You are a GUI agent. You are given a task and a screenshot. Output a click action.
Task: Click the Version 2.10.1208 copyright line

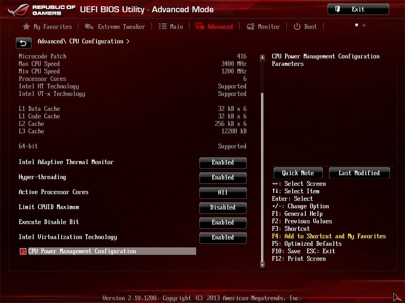tap(202, 298)
